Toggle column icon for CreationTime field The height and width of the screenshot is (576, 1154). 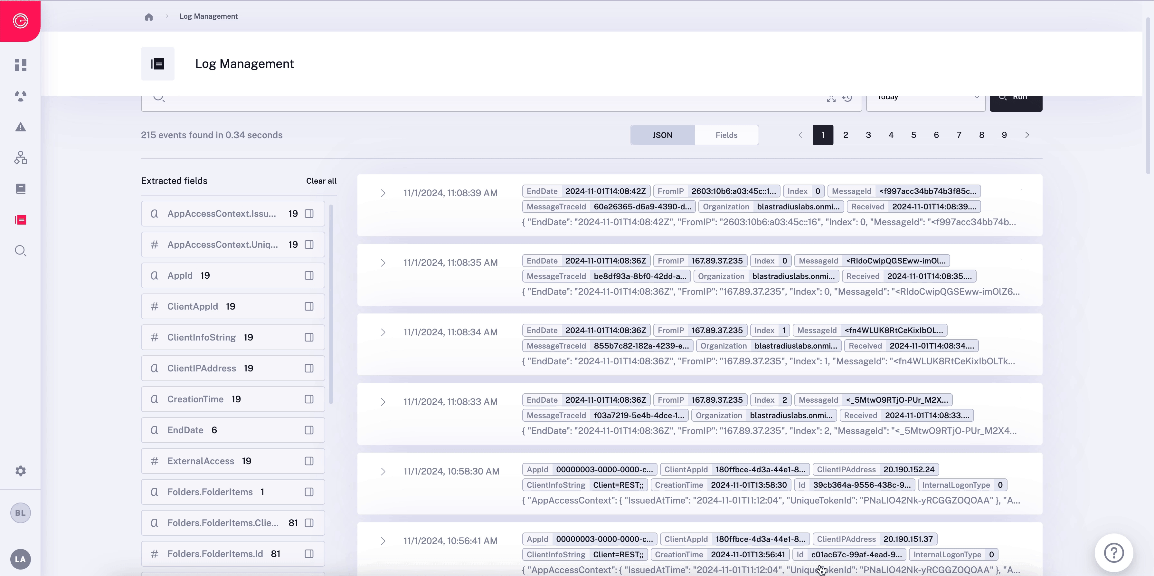tap(309, 399)
